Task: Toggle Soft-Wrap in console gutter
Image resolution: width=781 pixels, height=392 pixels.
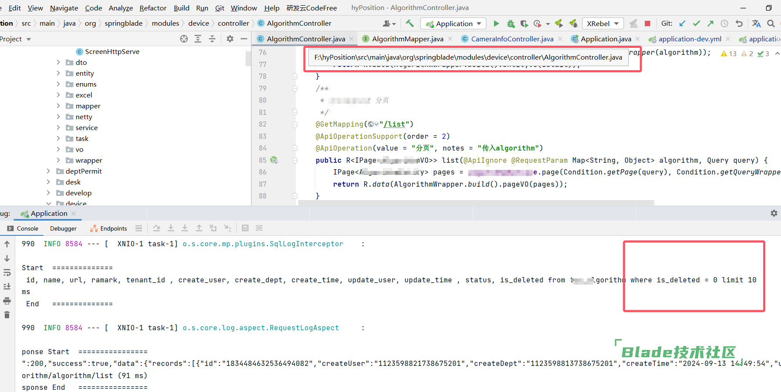Action: (7, 273)
